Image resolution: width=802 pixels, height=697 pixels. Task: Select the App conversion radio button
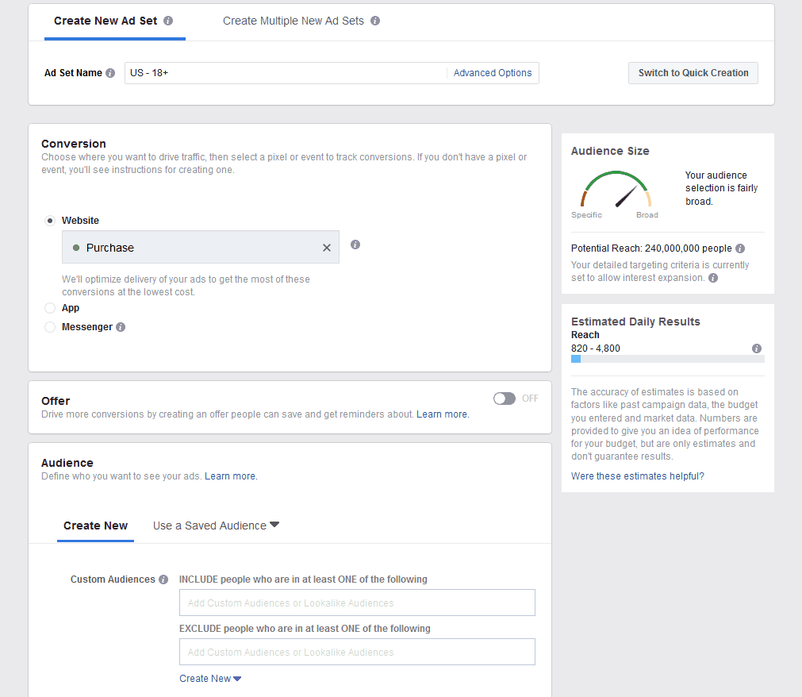point(50,308)
